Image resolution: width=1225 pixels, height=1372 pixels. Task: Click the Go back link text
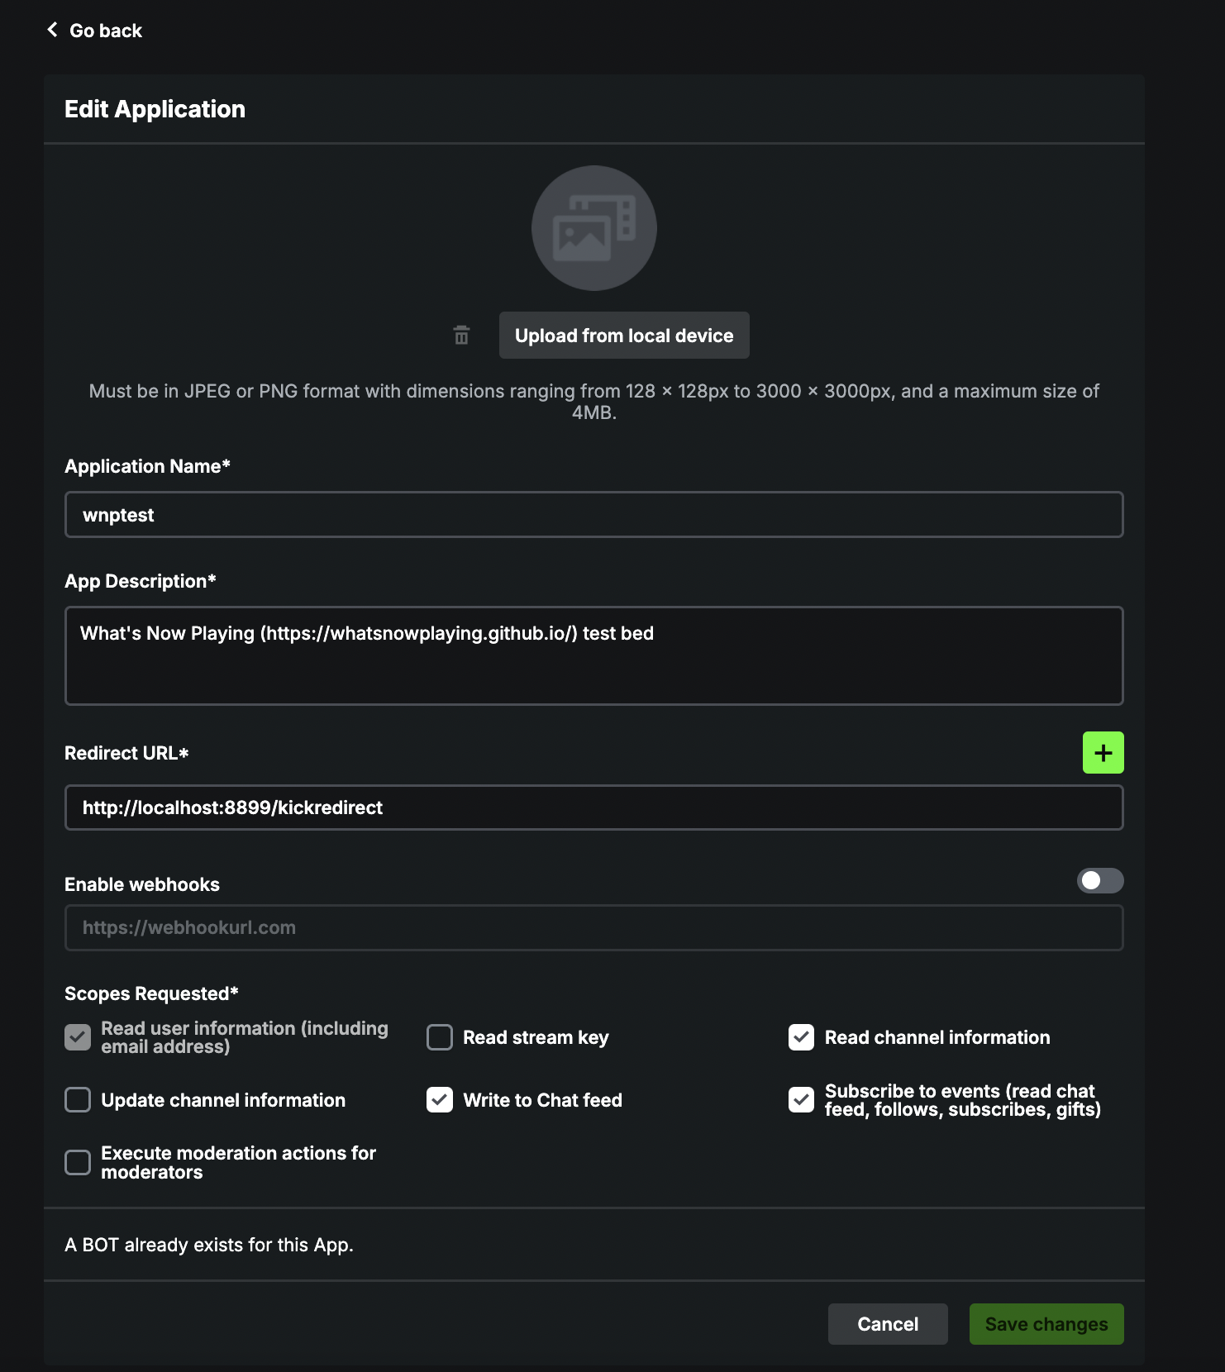click(x=106, y=31)
